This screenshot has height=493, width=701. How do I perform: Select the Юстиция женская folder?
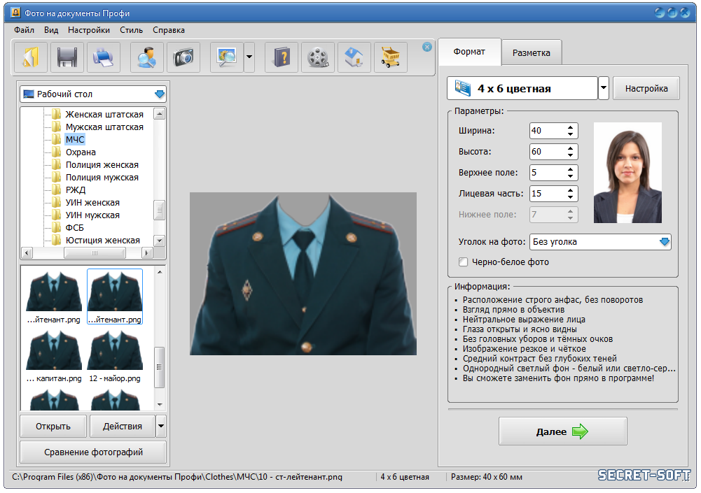pyautogui.click(x=102, y=241)
